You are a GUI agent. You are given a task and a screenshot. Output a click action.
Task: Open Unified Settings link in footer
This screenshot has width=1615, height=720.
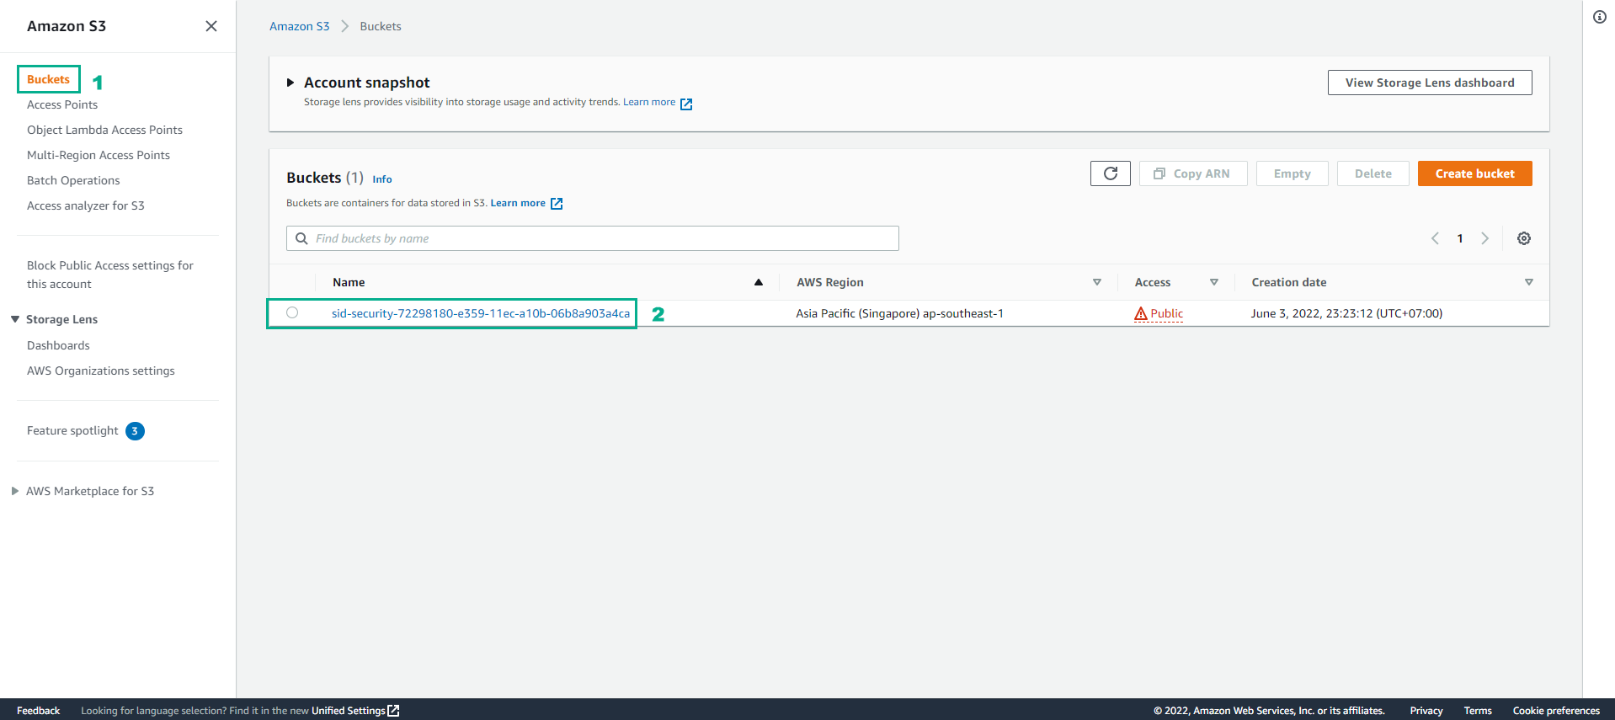(x=349, y=711)
